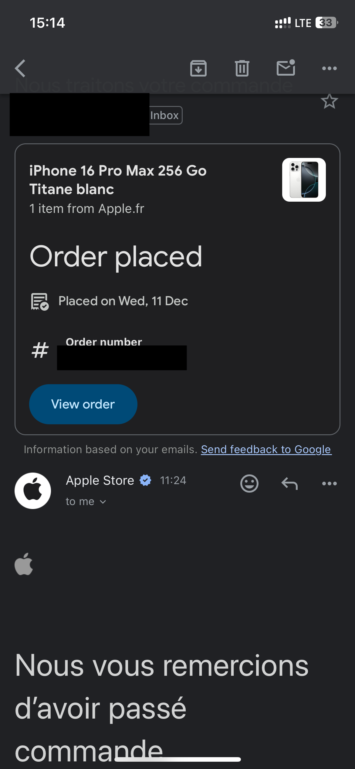
Task: Go back to the inbox list
Action: tap(20, 68)
